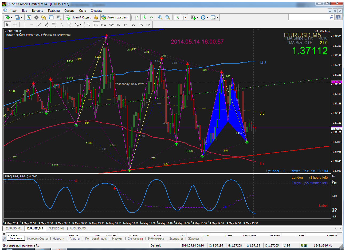Toggle the Авто-торговля button
The image size is (345, 250).
point(115,17)
